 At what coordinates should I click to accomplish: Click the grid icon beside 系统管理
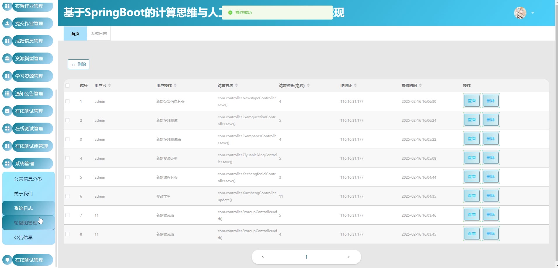tap(7, 163)
